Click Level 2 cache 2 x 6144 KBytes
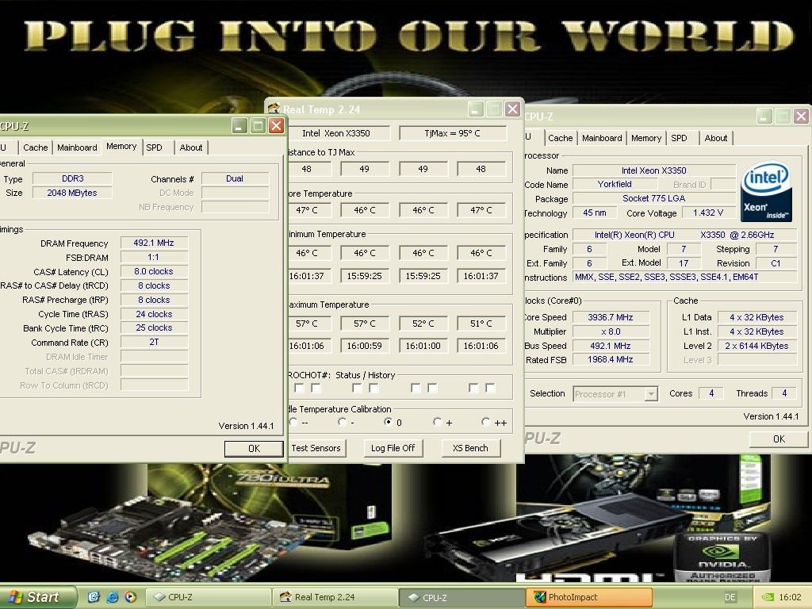 (x=756, y=346)
